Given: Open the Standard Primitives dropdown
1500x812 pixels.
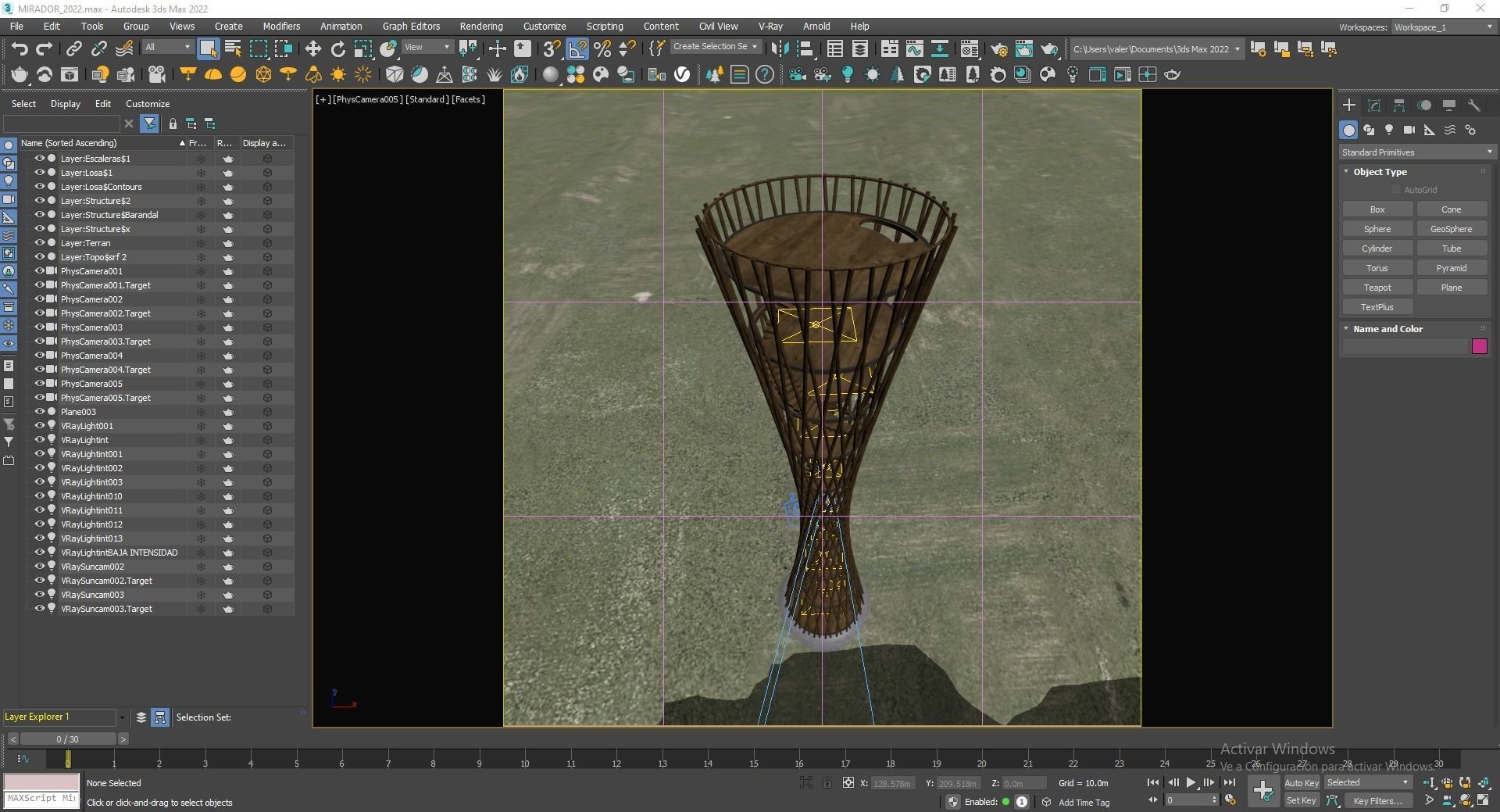Looking at the screenshot, I should (x=1416, y=152).
